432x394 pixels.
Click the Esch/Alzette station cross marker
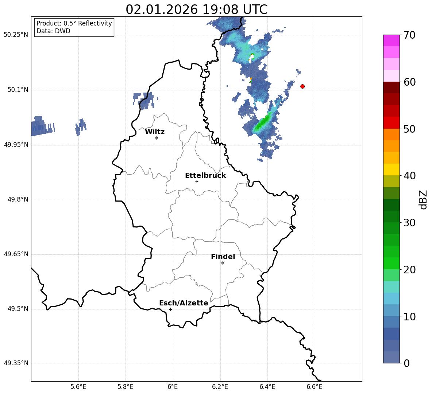pyautogui.click(x=170, y=309)
